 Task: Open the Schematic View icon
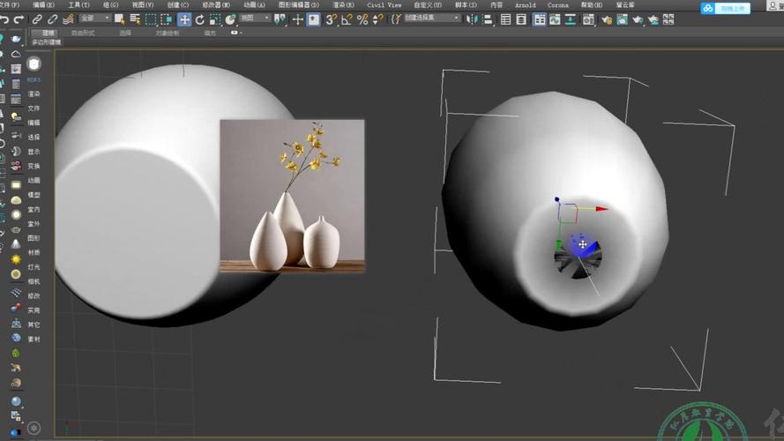coord(570,19)
